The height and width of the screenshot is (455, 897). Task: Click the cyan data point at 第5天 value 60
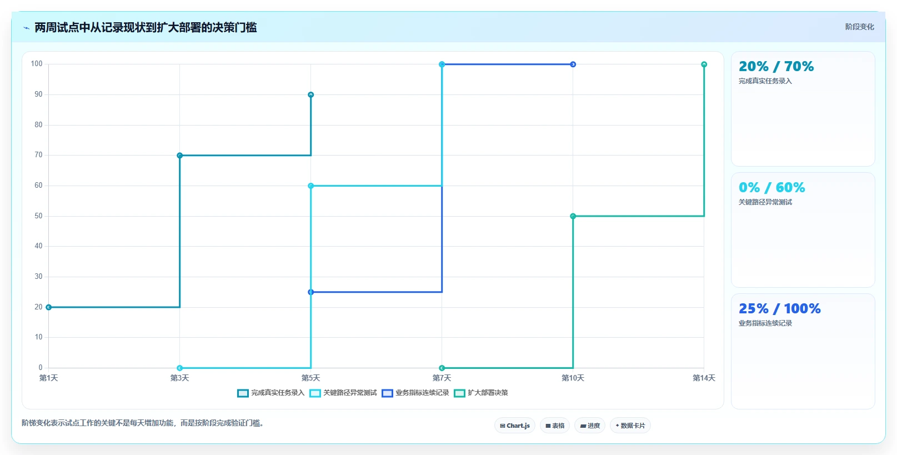point(311,186)
